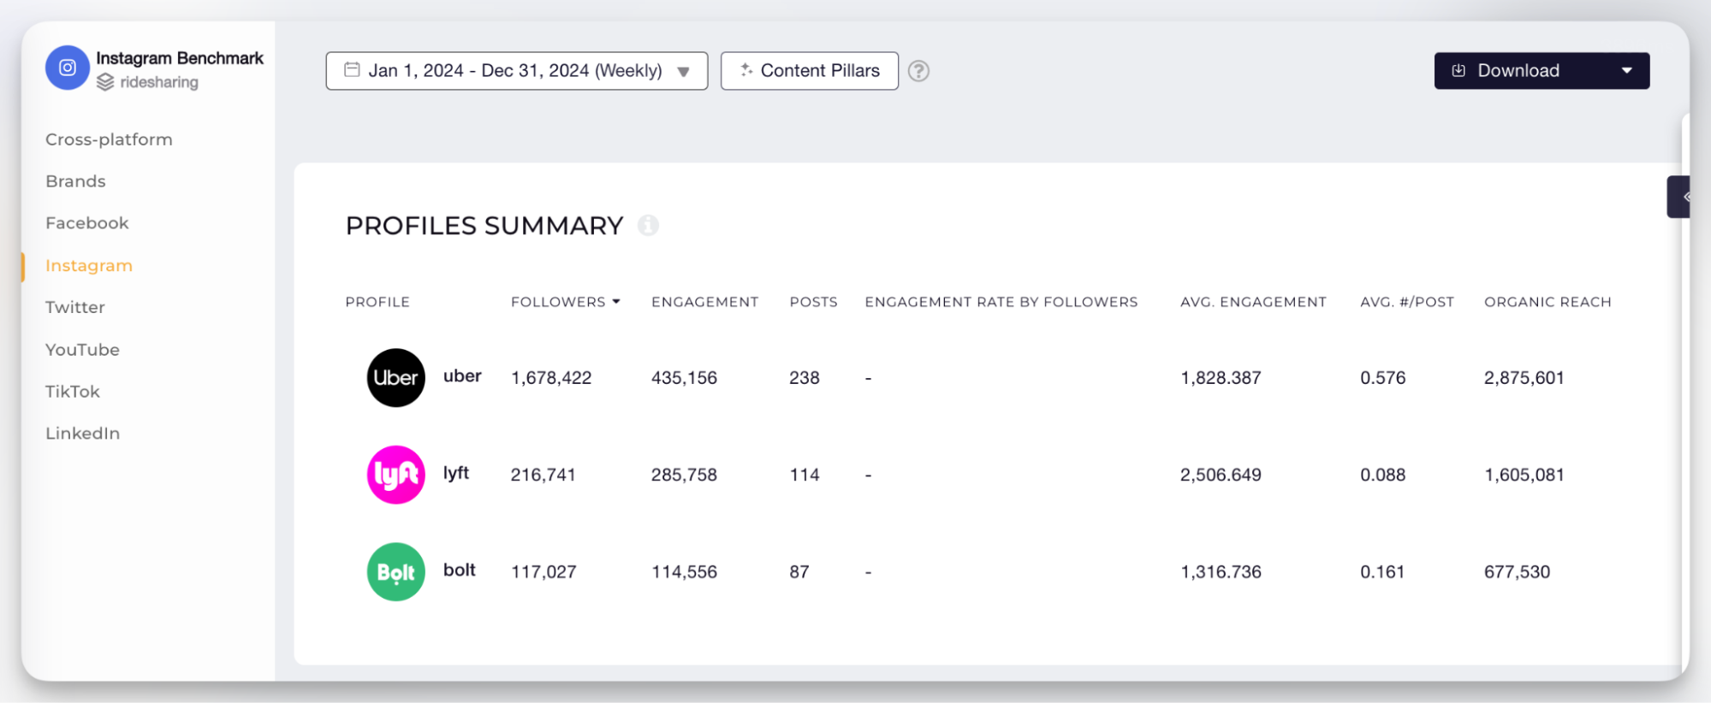
Task: Open the LinkedIn section
Action: 82,434
